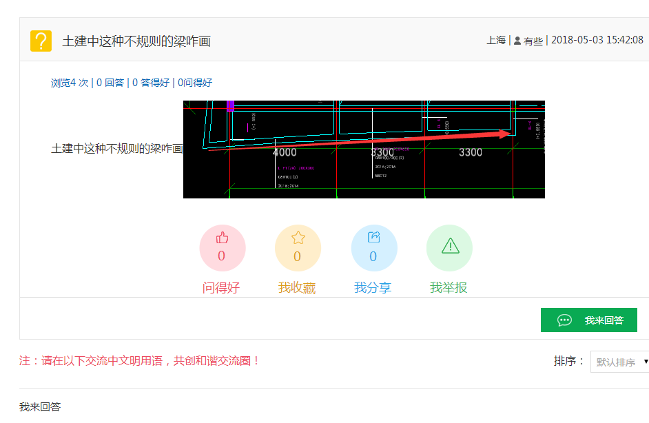This screenshot has width=649, height=423.
Task: Click the 0问得好 count text
Action: [x=194, y=83]
